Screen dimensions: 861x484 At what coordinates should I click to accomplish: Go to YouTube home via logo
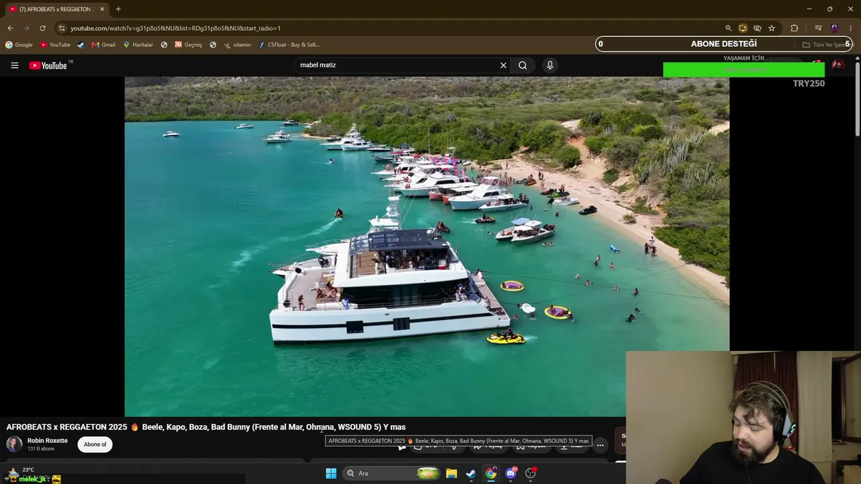(x=48, y=65)
